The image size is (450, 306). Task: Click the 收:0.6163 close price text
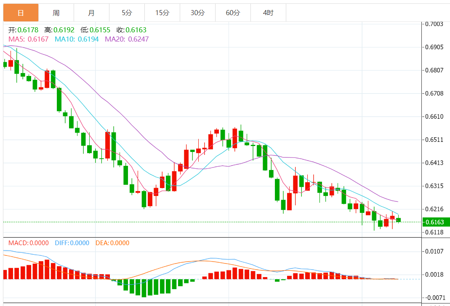pos(131,30)
